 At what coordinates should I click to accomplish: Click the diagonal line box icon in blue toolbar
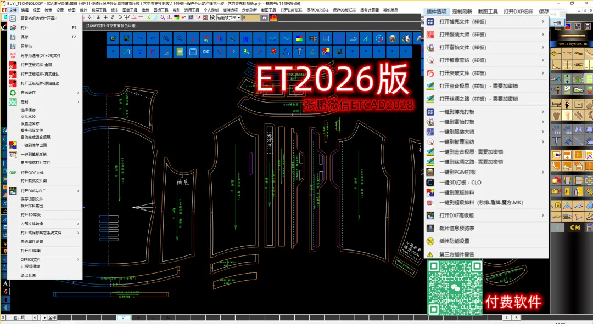point(126,52)
